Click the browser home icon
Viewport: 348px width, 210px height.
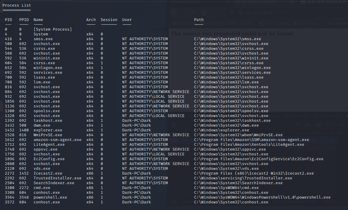[203, 13]
